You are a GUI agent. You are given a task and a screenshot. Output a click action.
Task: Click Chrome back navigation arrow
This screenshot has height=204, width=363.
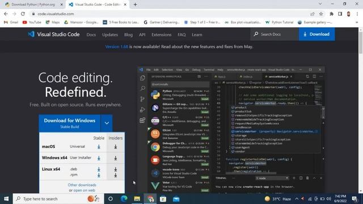coord(6,14)
